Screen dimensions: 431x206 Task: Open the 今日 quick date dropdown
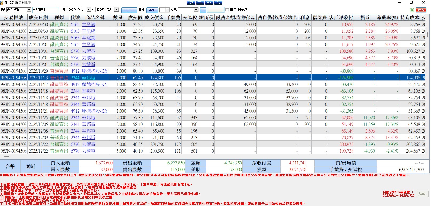coord(129,10)
